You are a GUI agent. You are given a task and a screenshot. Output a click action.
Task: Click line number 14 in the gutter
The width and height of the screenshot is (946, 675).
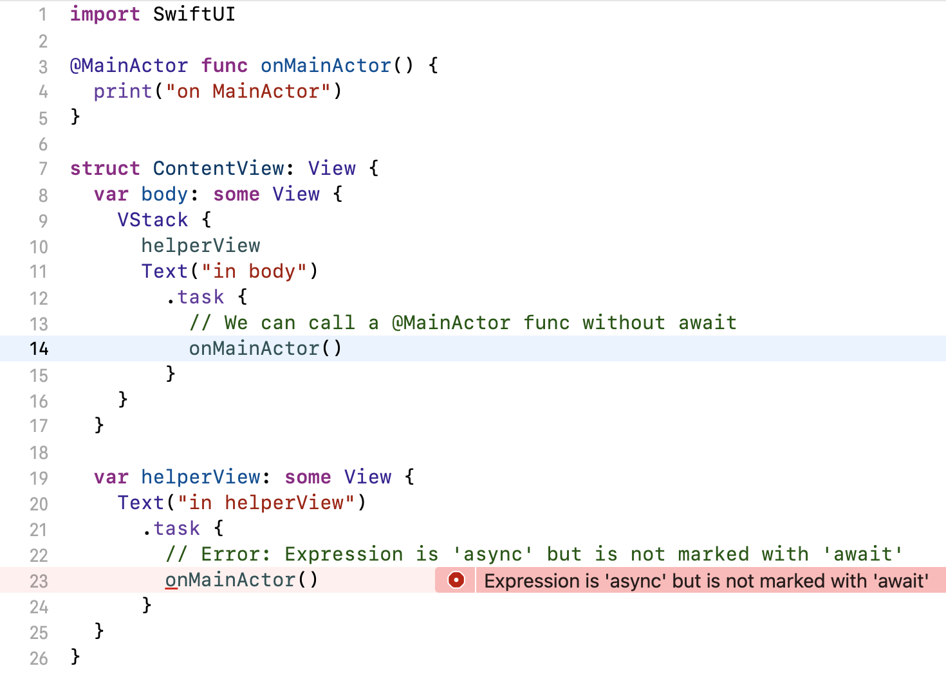39,349
